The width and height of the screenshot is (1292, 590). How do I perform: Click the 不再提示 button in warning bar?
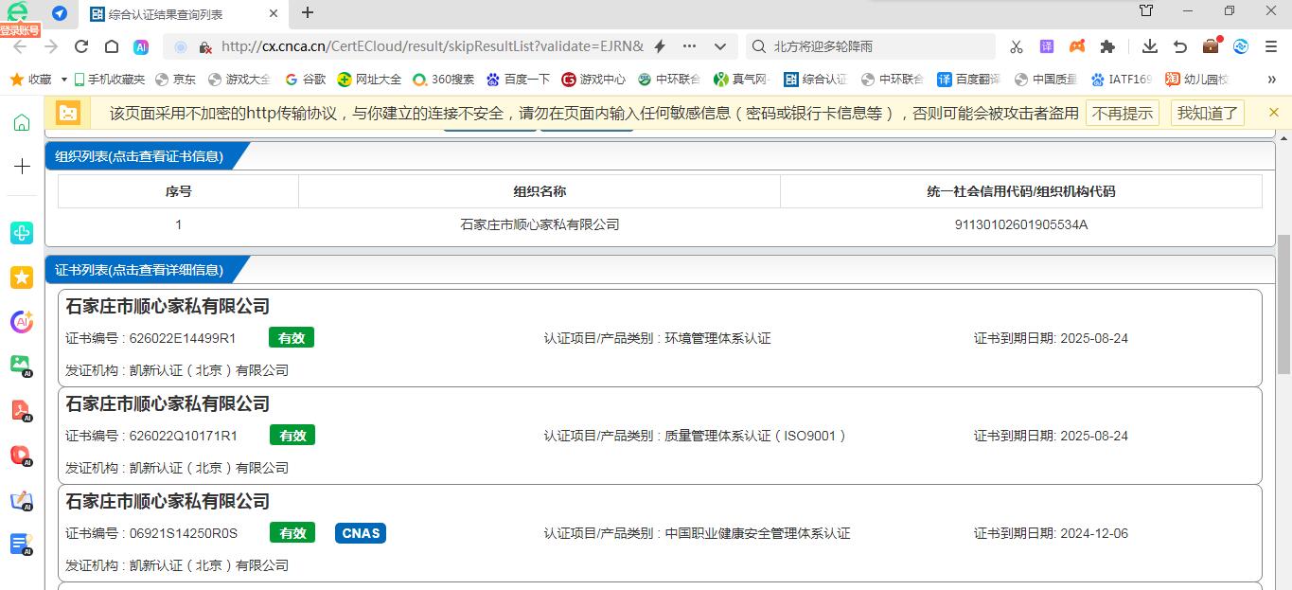[x=1123, y=113]
